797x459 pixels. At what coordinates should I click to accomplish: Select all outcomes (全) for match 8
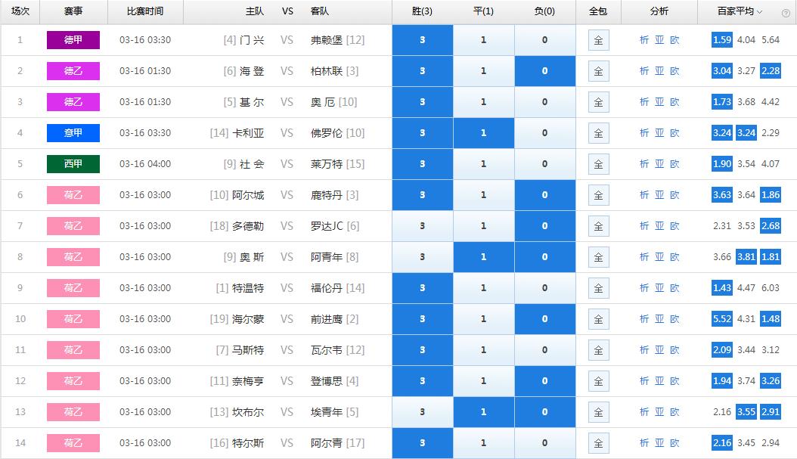click(598, 257)
